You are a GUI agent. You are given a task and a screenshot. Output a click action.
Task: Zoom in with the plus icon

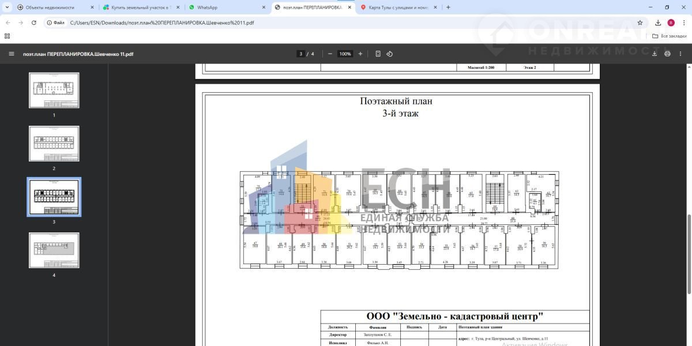coord(360,54)
